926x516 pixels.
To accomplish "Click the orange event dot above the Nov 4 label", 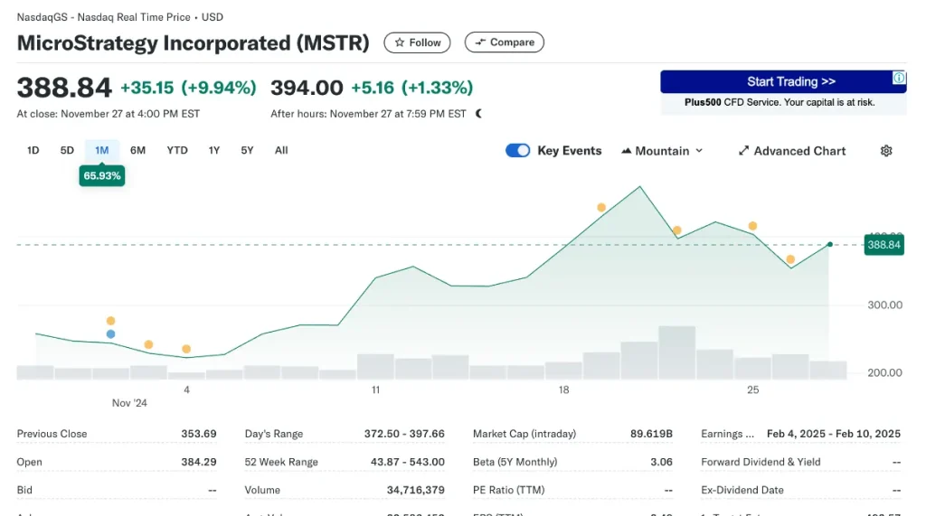I will (186, 349).
